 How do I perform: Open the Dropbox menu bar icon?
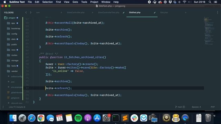(170, 2)
